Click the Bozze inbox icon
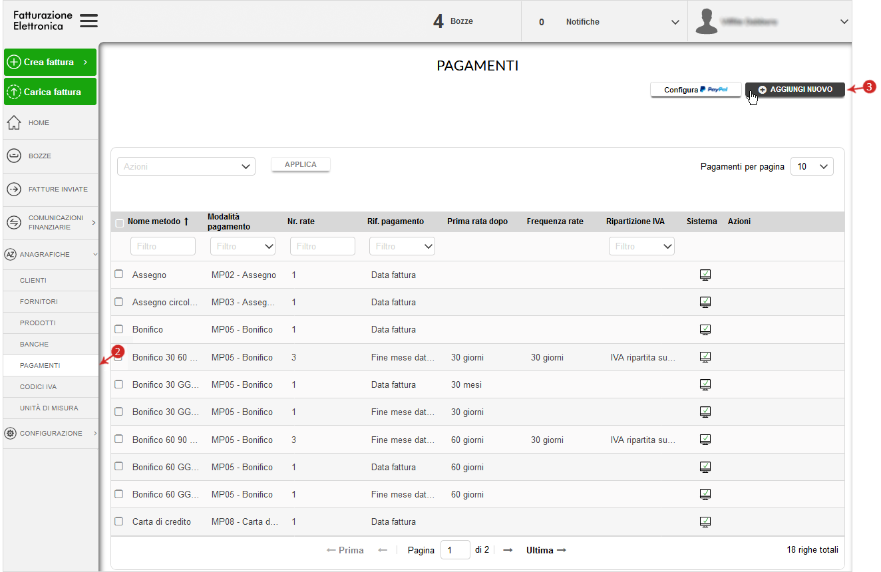881x572 pixels. tap(14, 156)
